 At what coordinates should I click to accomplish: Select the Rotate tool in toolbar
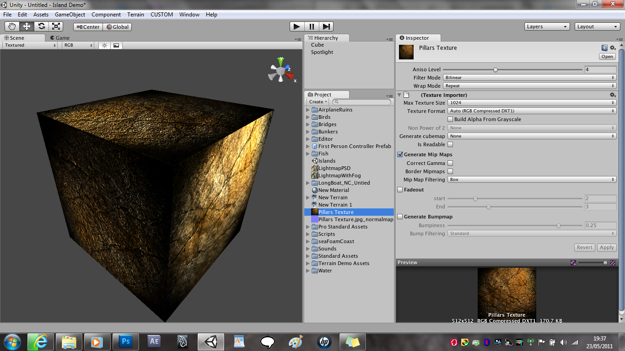click(x=41, y=27)
